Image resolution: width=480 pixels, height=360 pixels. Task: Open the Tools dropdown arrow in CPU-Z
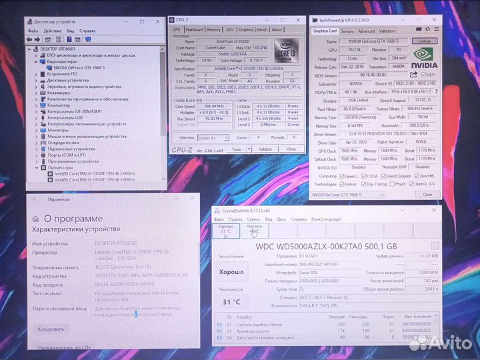(x=249, y=149)
